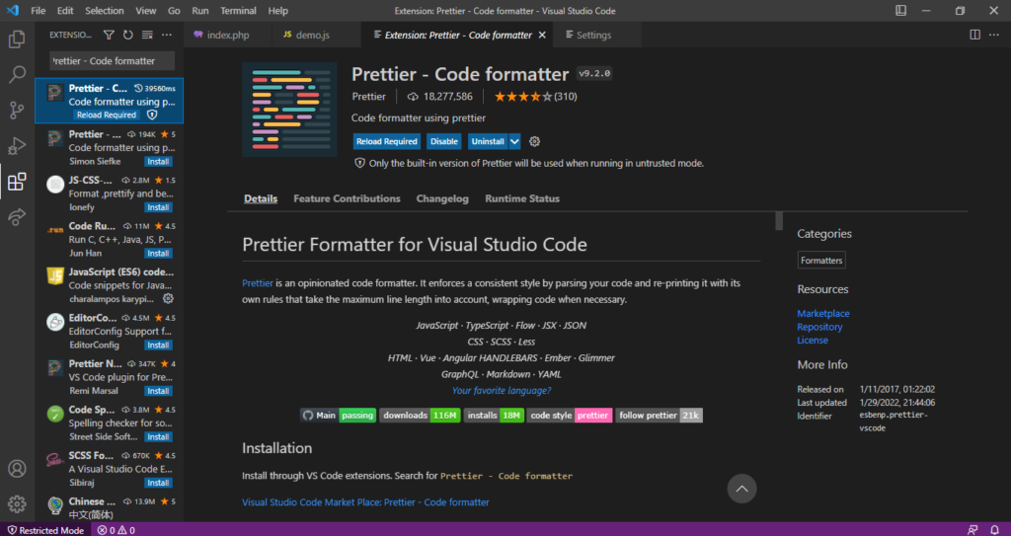Image resolution: width=1011 pixels, height=536 pixels.
Task: Open extensions view more actions ellipsis
Action: click(x=166, y=35)
